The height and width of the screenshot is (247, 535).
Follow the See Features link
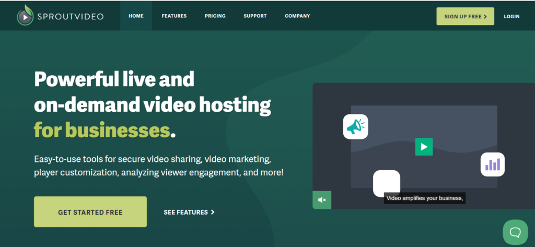189,212
